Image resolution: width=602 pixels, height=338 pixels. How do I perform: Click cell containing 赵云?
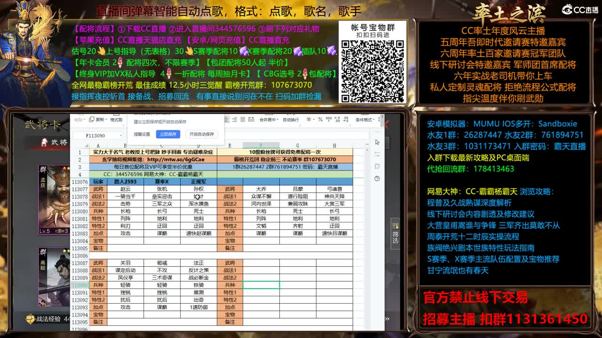pos(125,189)
